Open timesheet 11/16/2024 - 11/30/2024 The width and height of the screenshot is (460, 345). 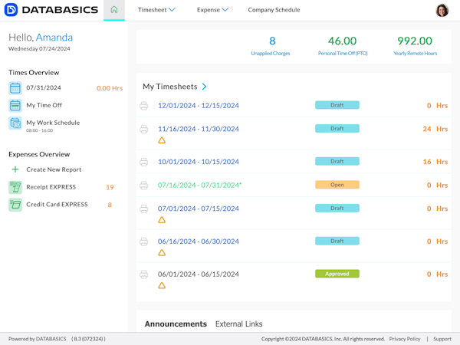pyautogui.click(x=199, y=129)
